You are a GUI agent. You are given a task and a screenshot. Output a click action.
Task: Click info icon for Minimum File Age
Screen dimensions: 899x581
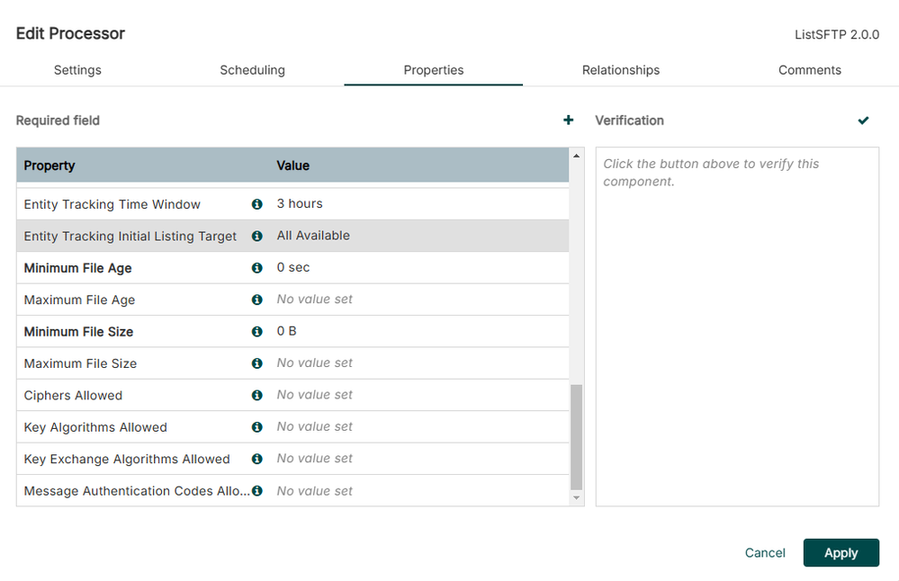click(x=257, y=268)
